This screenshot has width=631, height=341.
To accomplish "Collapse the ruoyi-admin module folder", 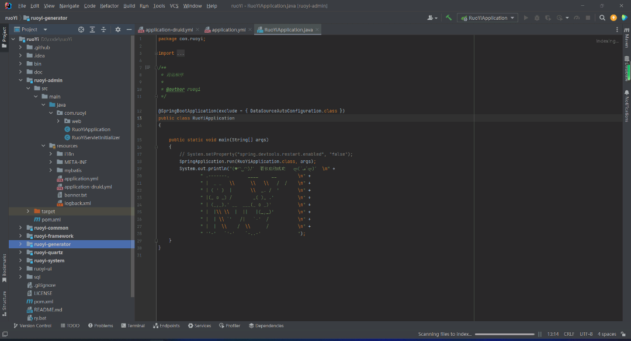I will [x=20, y=80].
